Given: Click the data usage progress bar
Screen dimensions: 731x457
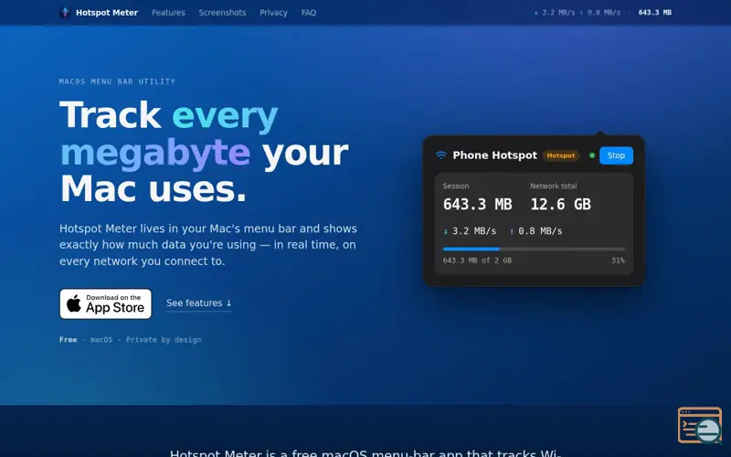Looking at the screenshot, I should (x=534, y=250).
